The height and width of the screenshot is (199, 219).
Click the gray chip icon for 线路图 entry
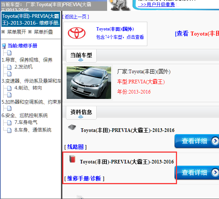pos(72,127)
